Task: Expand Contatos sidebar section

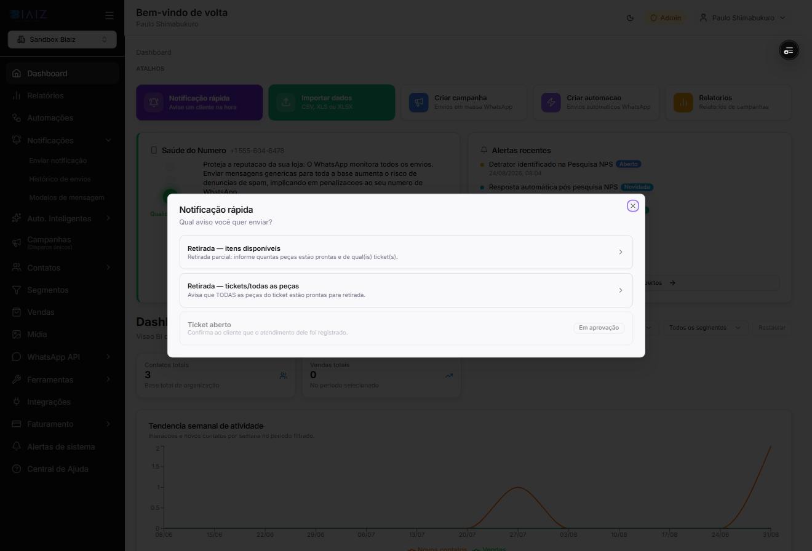Action: pos(62,268)
